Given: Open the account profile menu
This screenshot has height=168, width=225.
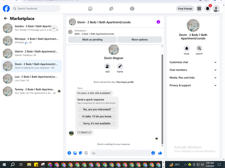Looking at the screenshot, I should [x=216, y=9].
